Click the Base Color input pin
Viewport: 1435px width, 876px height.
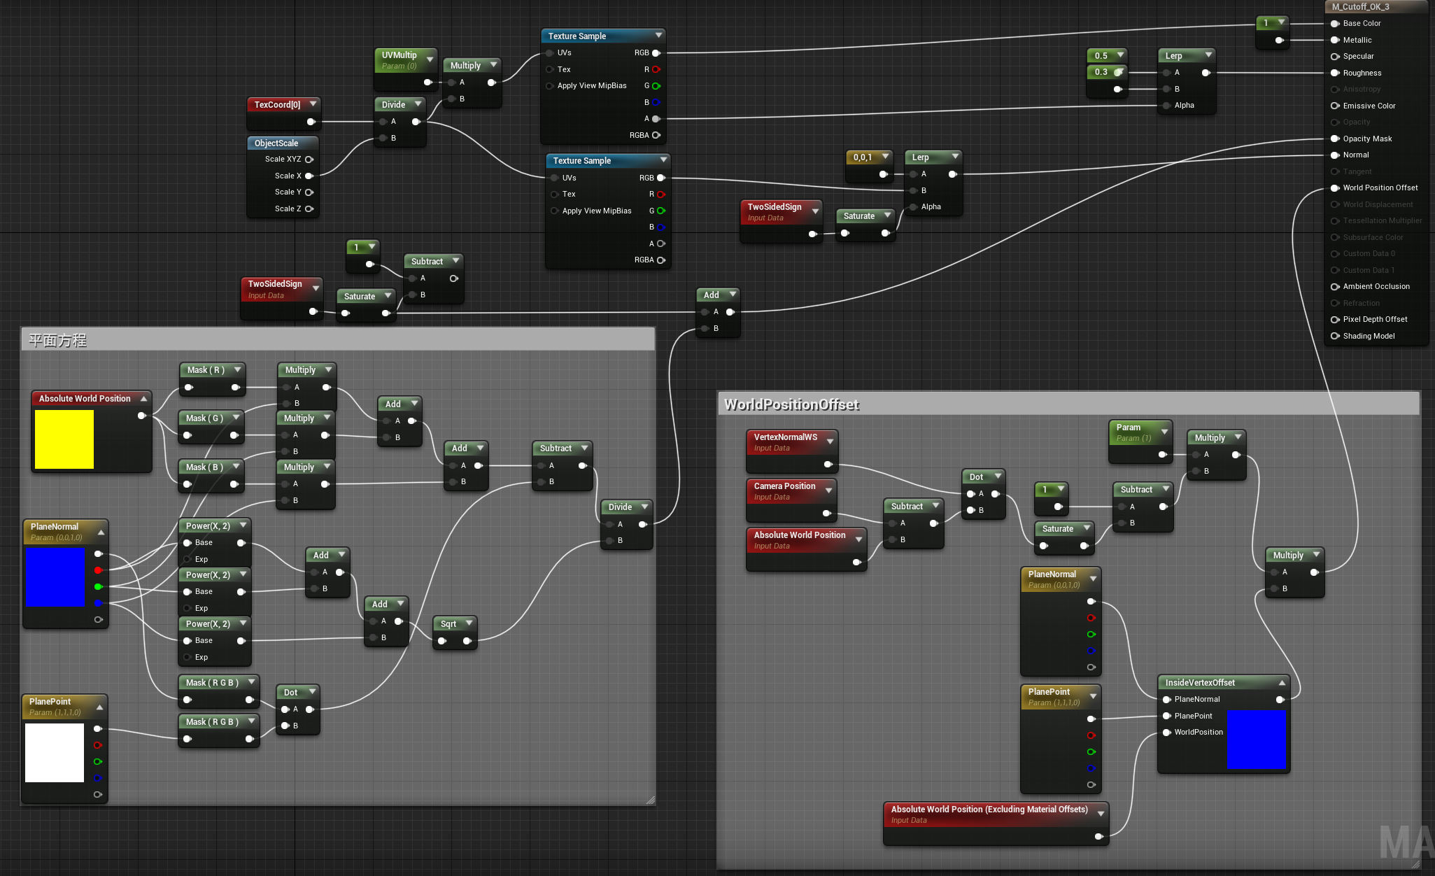click(1335, 24)
